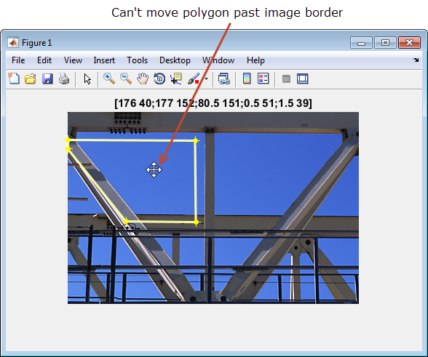Open the Window menu
Screen dimensions: 428x357
(218, 60)
